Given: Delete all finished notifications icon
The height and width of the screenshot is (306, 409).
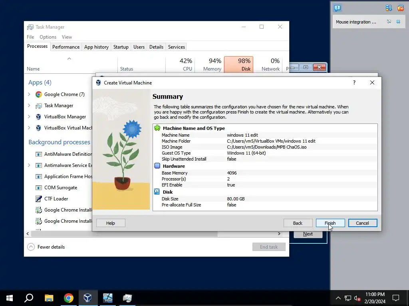Looking at the screenshot, I should 400,8.
